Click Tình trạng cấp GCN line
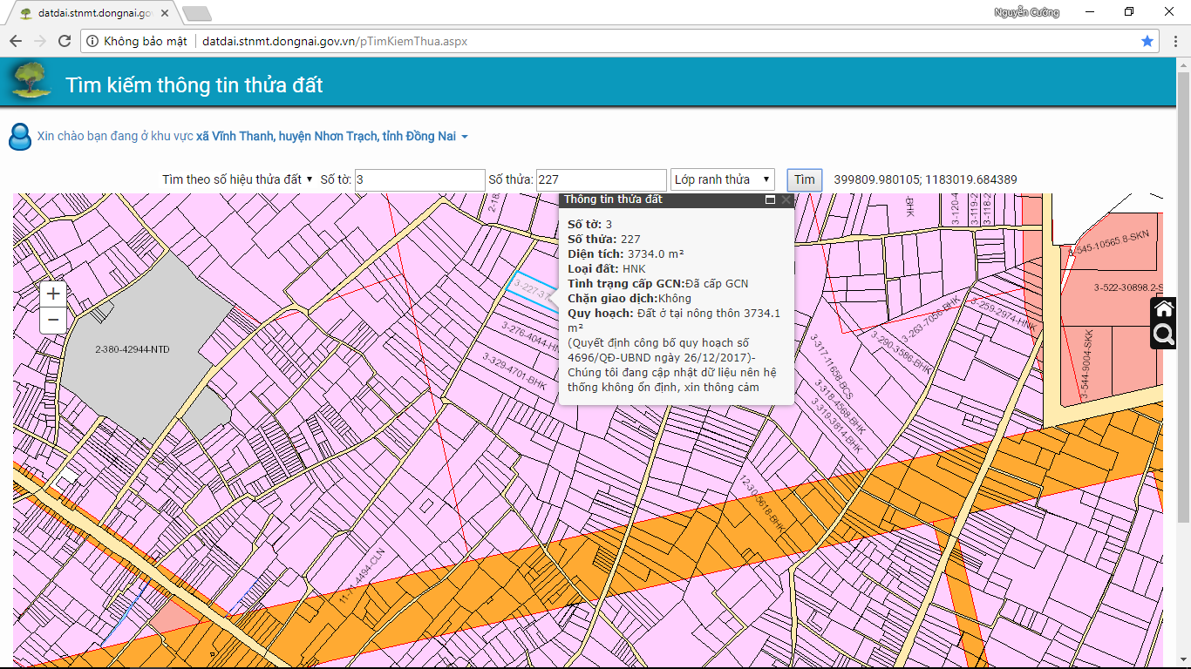The height and width of the screenshot is (669, 1191). pos(657,283)
